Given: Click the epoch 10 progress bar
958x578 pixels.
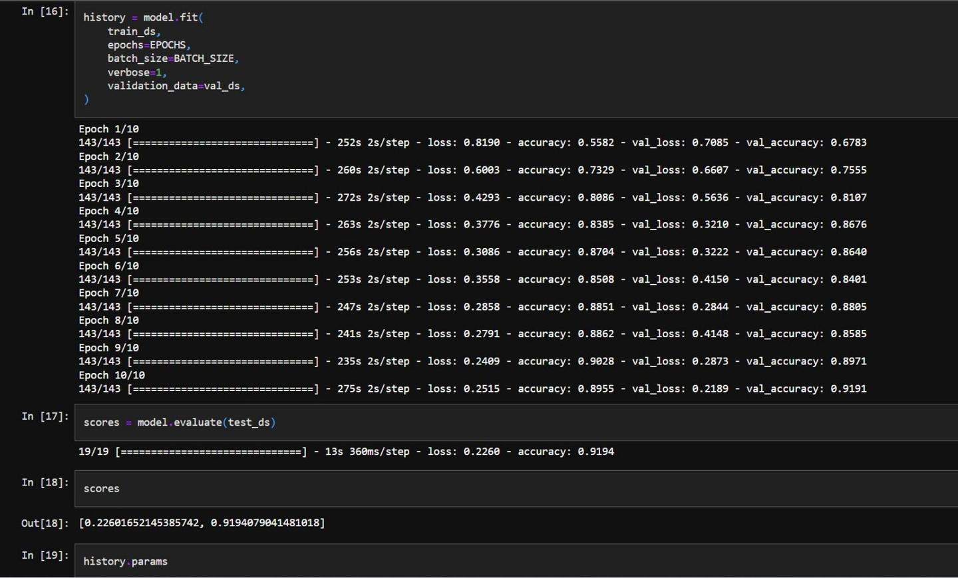Looking at the screenshot, I should [223, 388].
